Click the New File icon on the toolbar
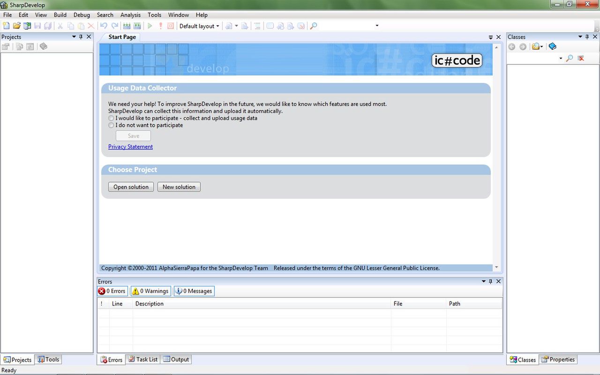 coord(5,26)
